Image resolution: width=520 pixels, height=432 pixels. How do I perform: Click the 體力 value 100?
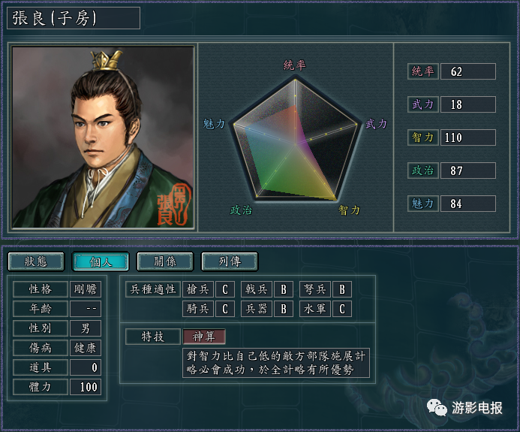point(86,387)
